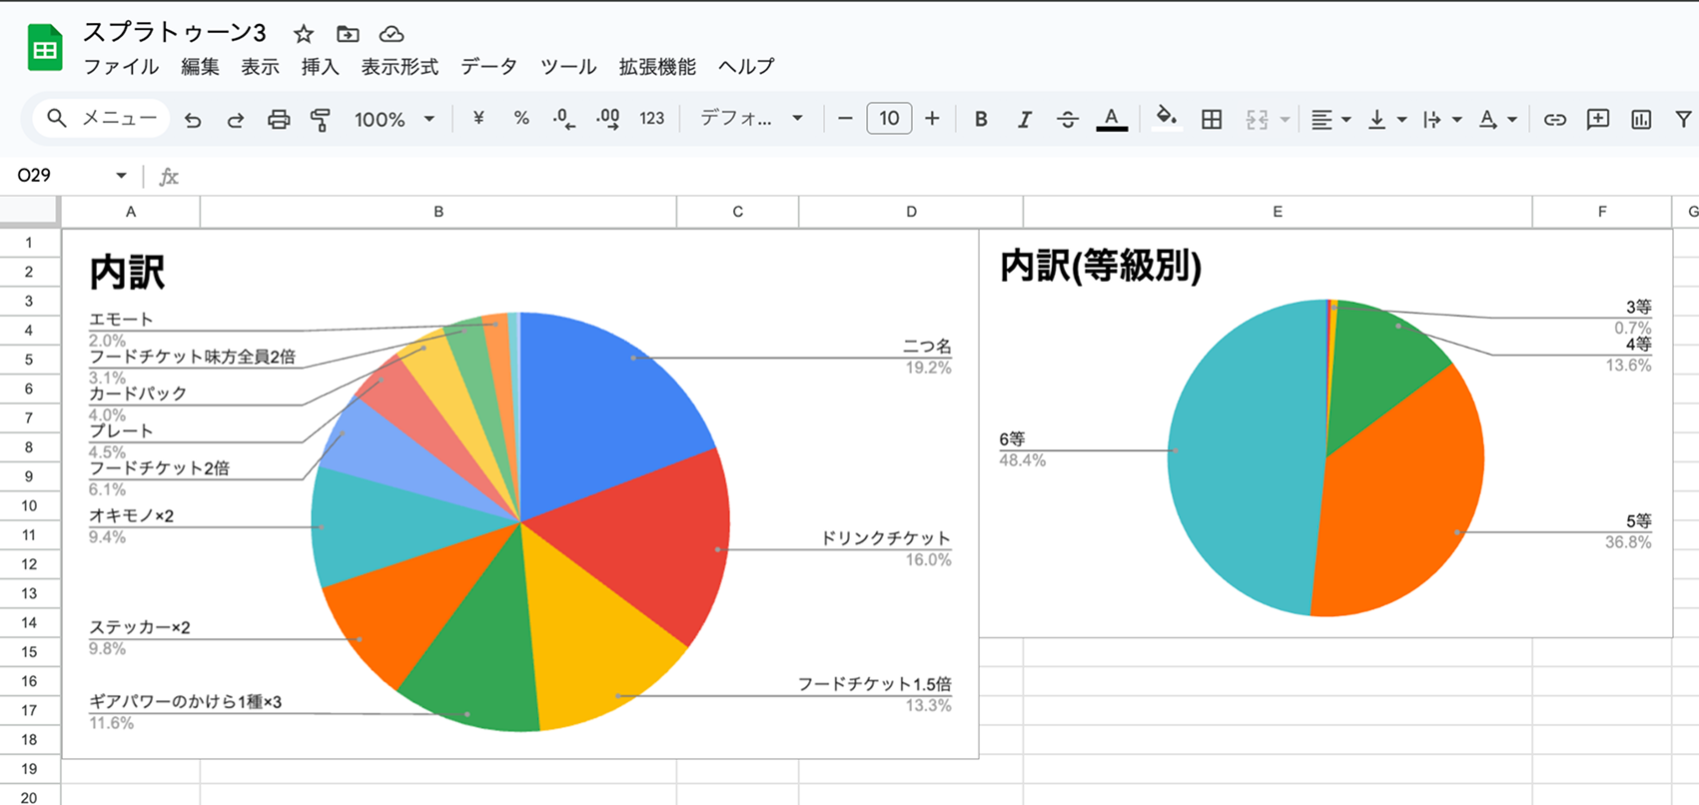This screenshot has height=805, width=1699.
Task: Increase decimal places
Action: click(x=607, y=119)
